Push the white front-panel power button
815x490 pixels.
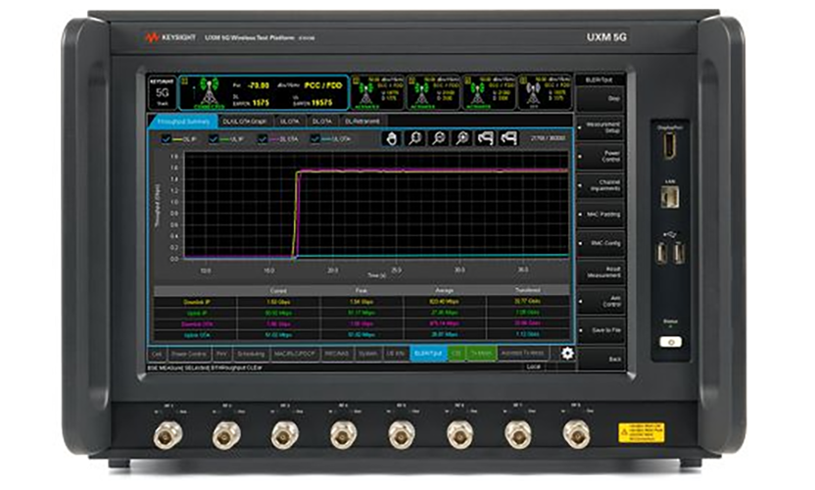670,342
